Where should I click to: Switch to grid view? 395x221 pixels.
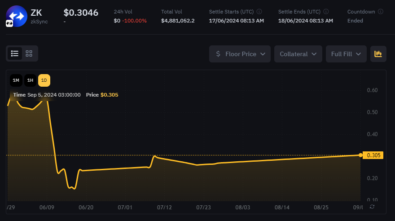pyautogui.click(x=29, y=53)
